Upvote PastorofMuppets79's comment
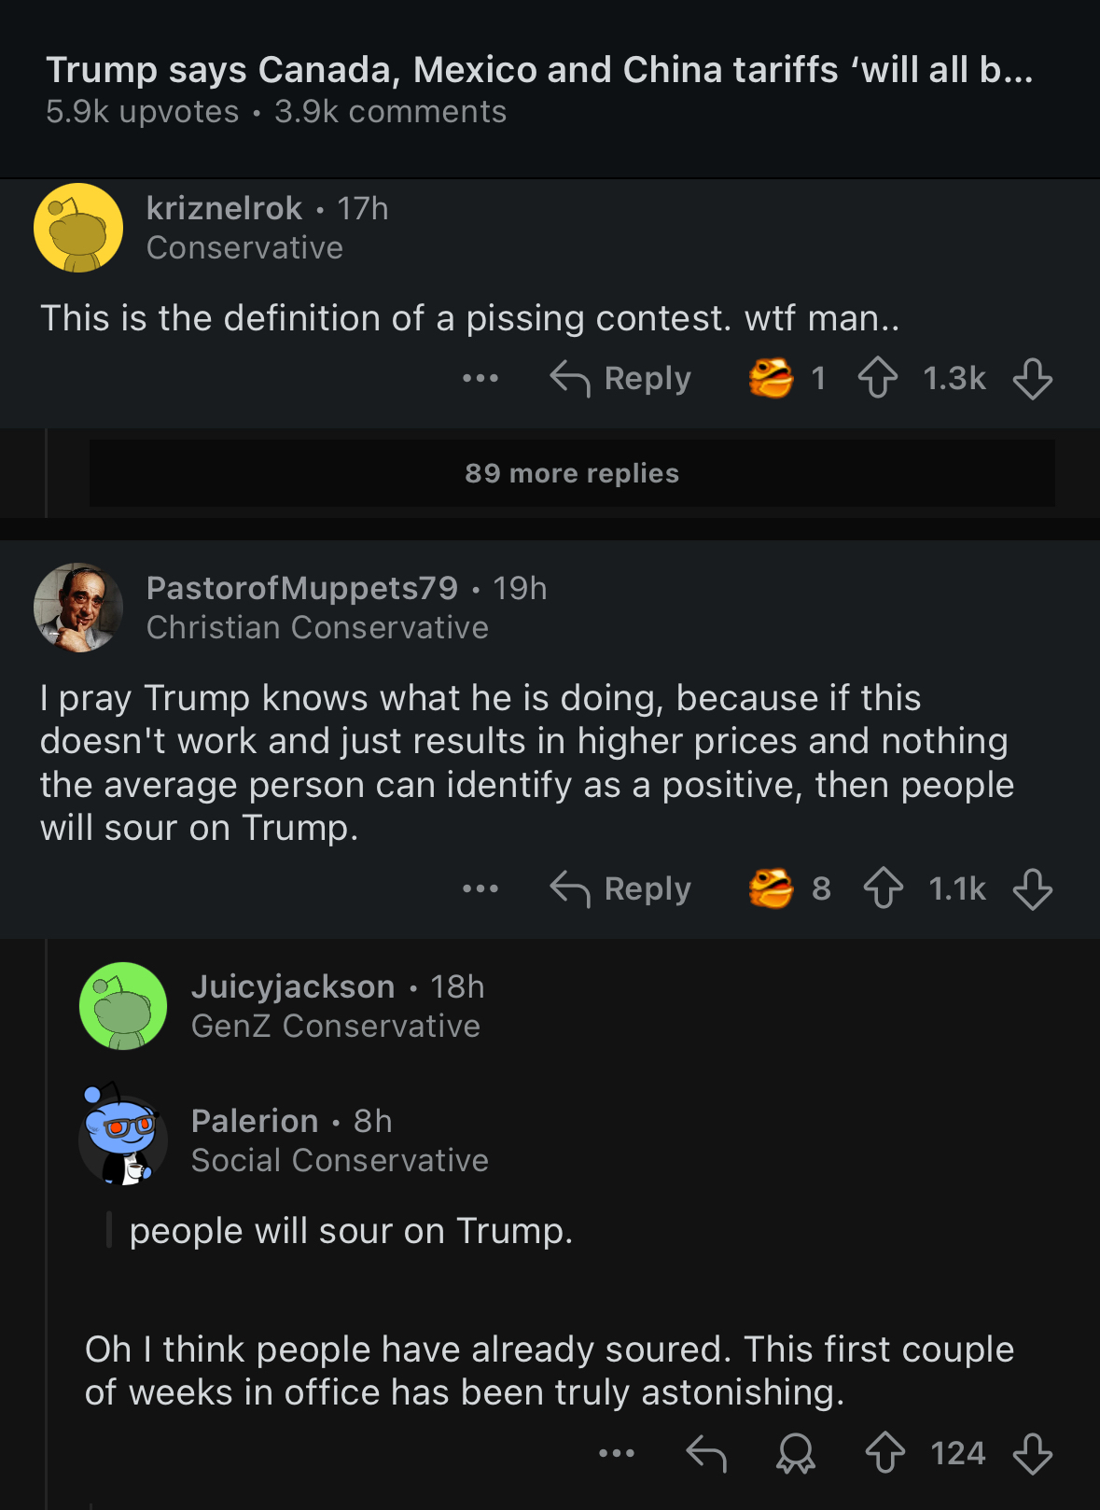Image resolution: width=1100 pixels, height=1510 pixels. click(x=883, y=888)
